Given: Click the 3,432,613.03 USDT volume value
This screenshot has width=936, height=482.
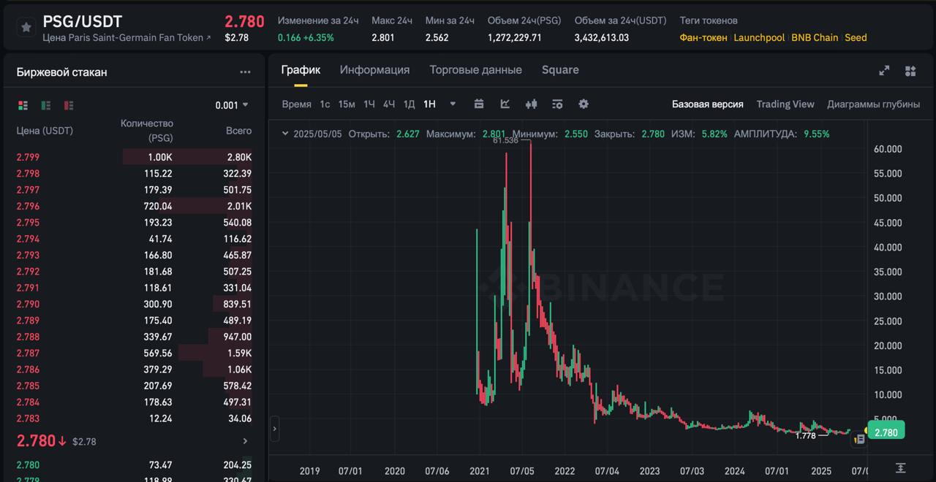Looking at the screenshot, I should tap(601, 37).
